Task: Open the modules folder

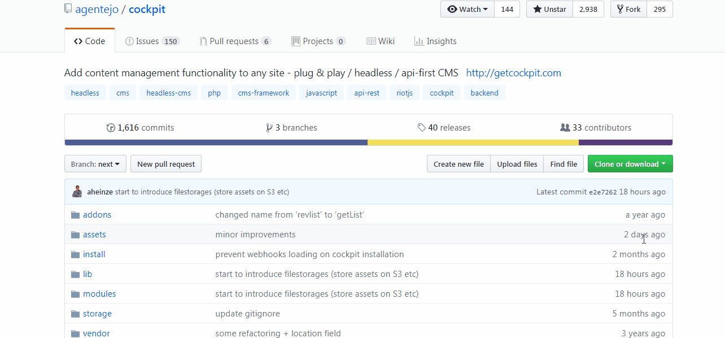Action: click(x=99, y=294)
